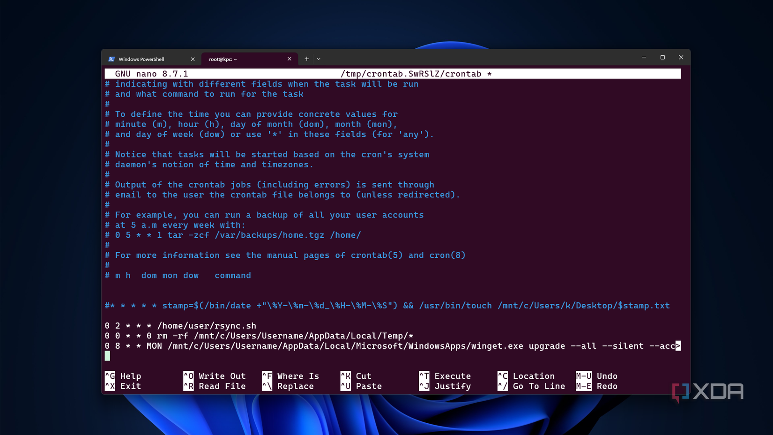Click the M-U Undo shortcut

click(597, 376)
